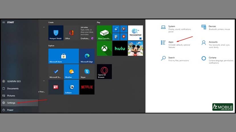Open System settings category
The height and width of the screenshot is (132, 236).
(171, 26)
